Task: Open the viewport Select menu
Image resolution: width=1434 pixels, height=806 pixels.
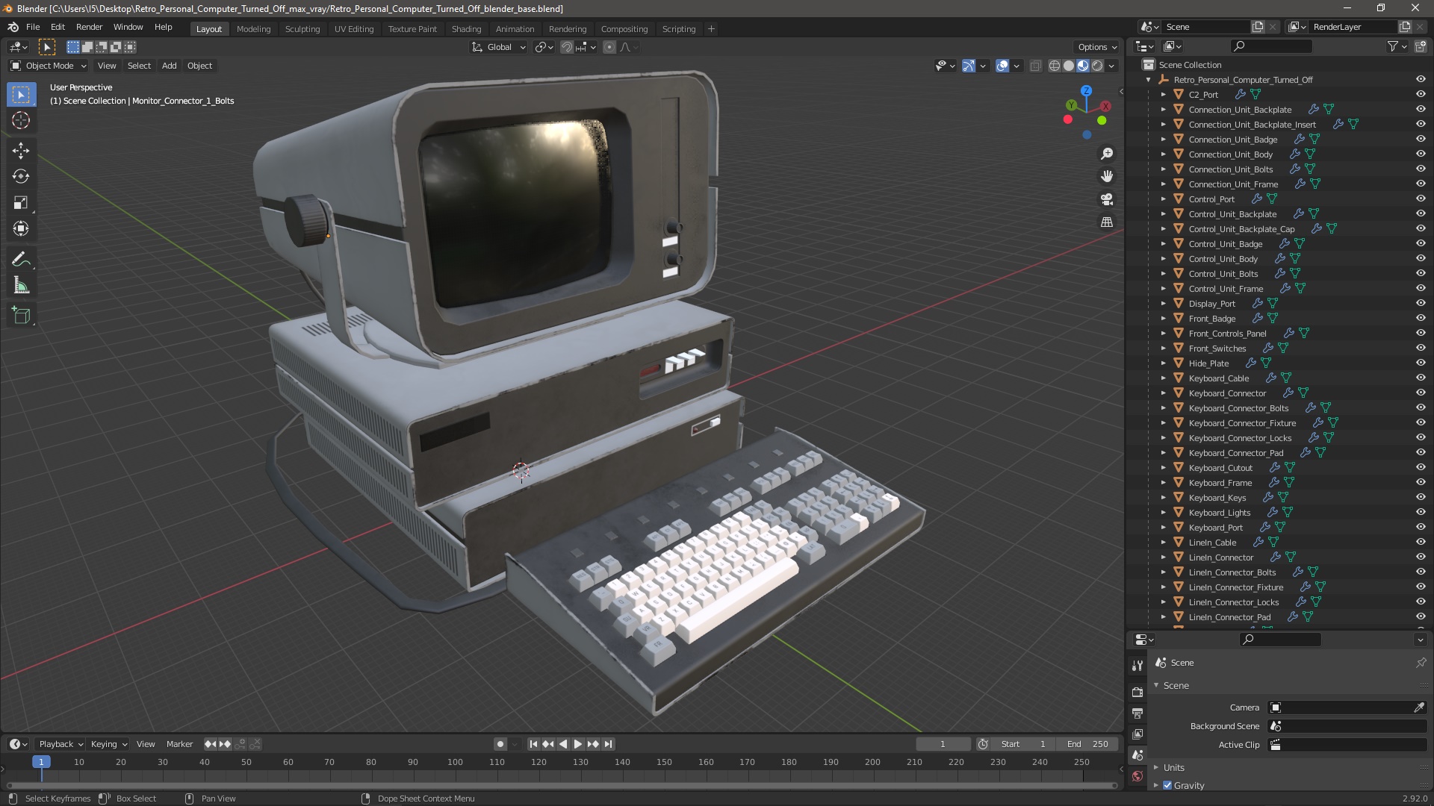Action: (139, 66)
